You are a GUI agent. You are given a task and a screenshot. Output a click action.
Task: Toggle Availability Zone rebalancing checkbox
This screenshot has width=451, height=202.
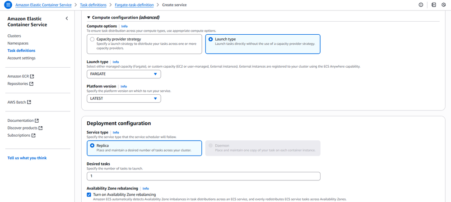pyautogui.click(x=89, y=195)
